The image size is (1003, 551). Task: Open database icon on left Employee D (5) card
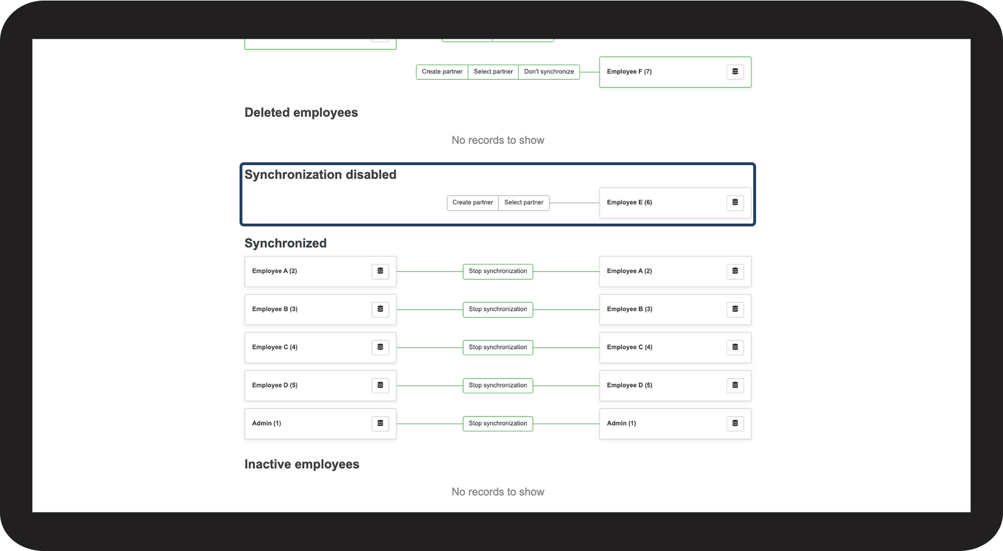(x=380, y=385)
